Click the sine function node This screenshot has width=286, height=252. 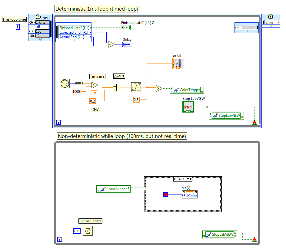point(136,87)
